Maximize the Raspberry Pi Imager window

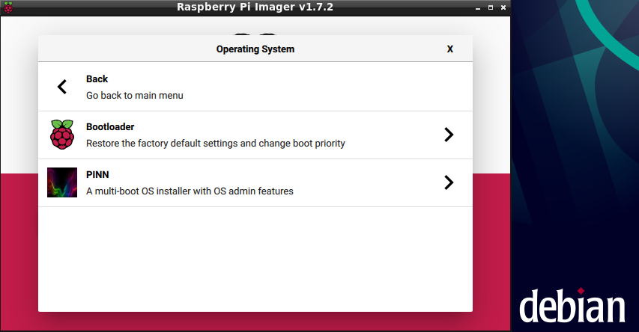(x=490, y=7)
